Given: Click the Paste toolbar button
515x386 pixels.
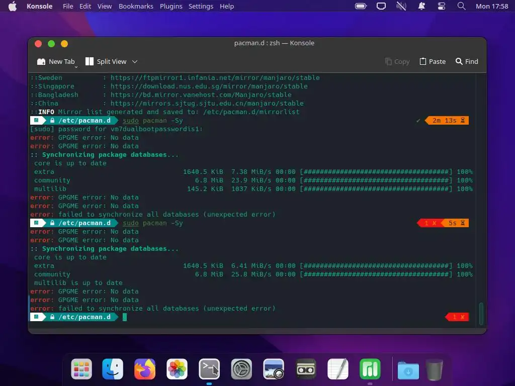Looking at the screenshot, I should [x=433, y=62].
